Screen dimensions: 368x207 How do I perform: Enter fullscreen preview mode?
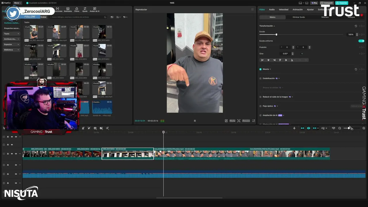pyautogui.click(x=254, y=121)
